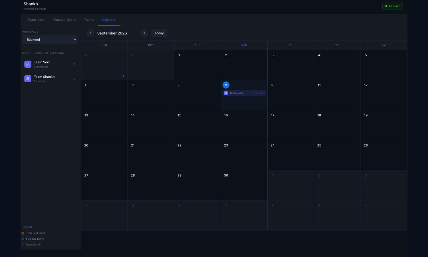Click the '9am-5pm' time label on the Team Vorr event
This screenshot has height=257, width=428.
click(260, 93)
